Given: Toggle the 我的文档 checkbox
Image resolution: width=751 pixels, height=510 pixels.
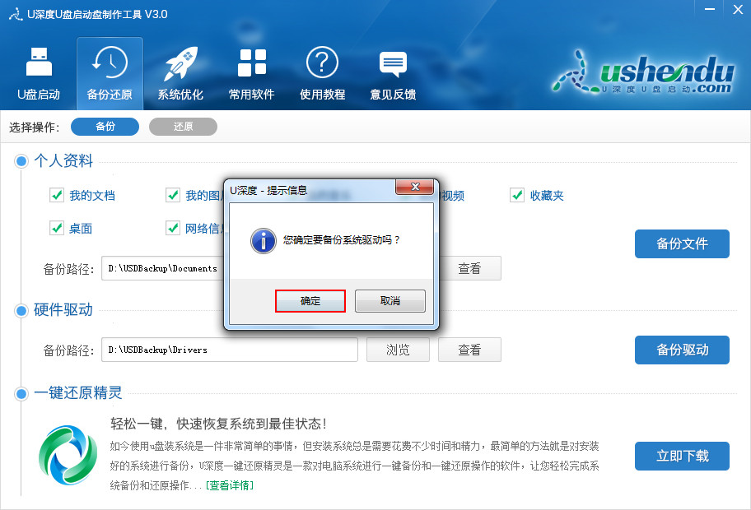Looking at the screenshot, I should 57,195.
